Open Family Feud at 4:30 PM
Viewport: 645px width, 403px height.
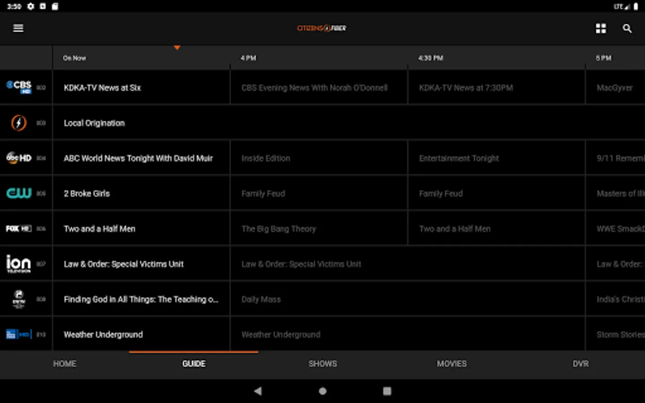pyautogui.click(x=496, y=193)
